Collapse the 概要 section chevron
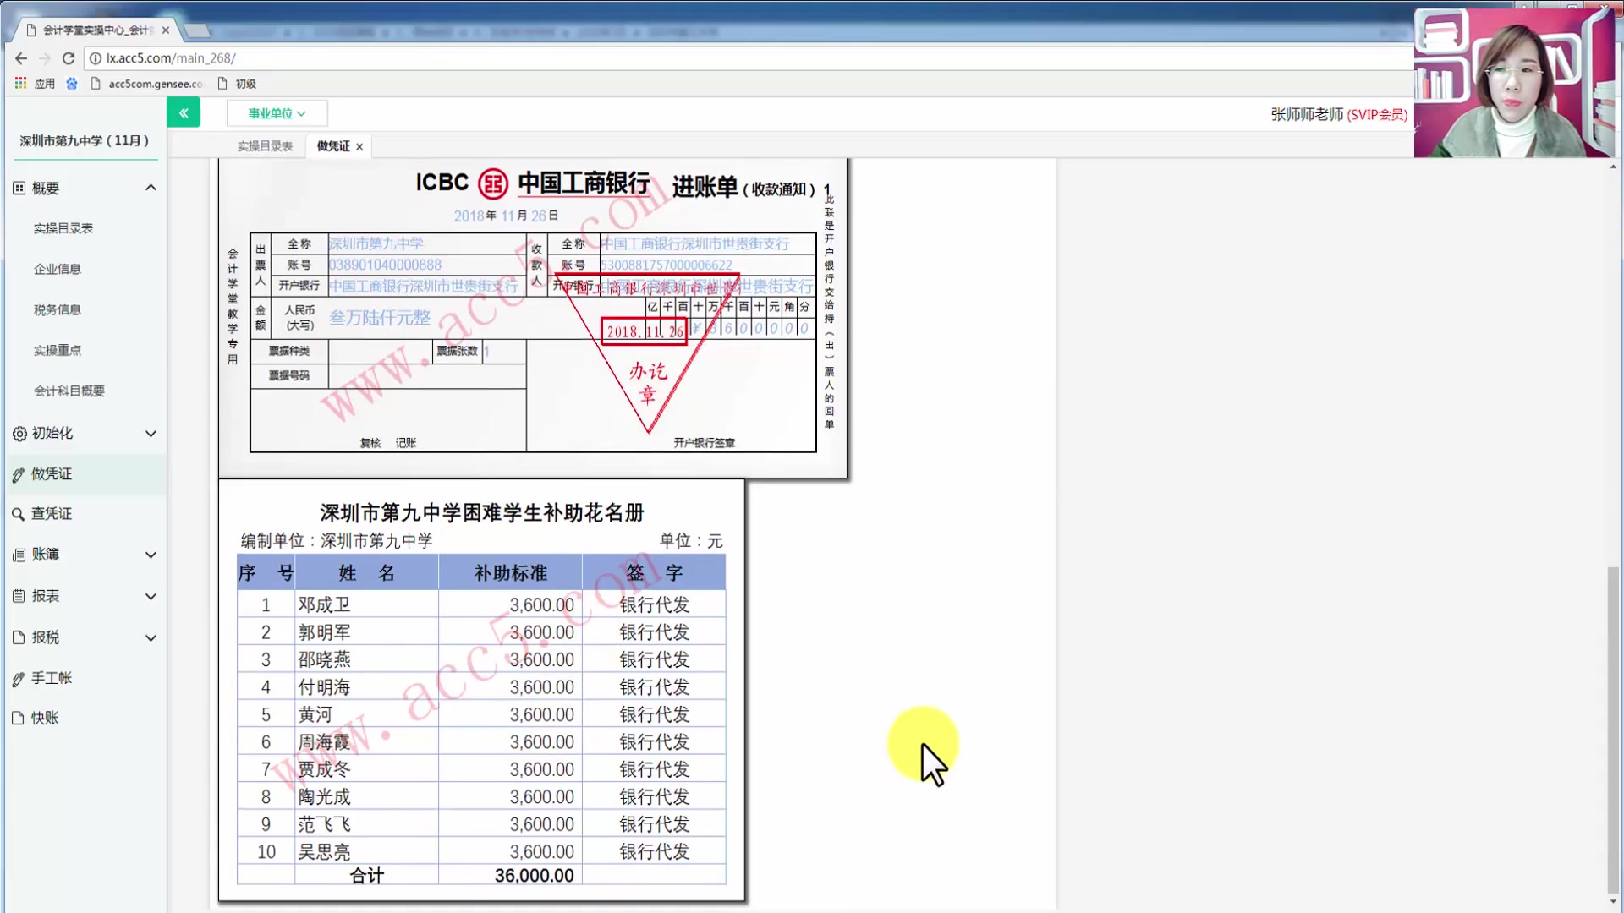Image resolution: width=1624 pixels, height=913 pixels. point(151,188)
